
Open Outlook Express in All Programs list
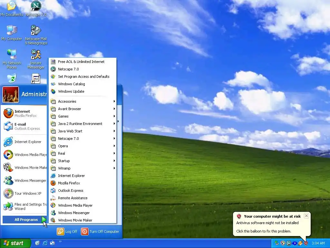pyautogui.click(x=82, y=191)
